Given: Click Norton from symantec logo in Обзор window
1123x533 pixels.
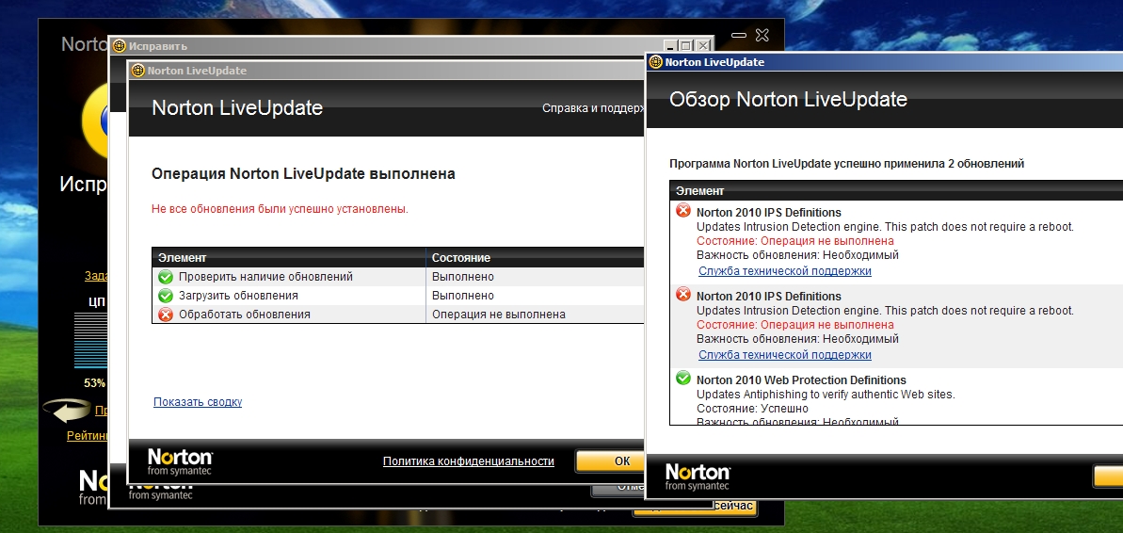Looking at the screenshot, I should point(698,477).
